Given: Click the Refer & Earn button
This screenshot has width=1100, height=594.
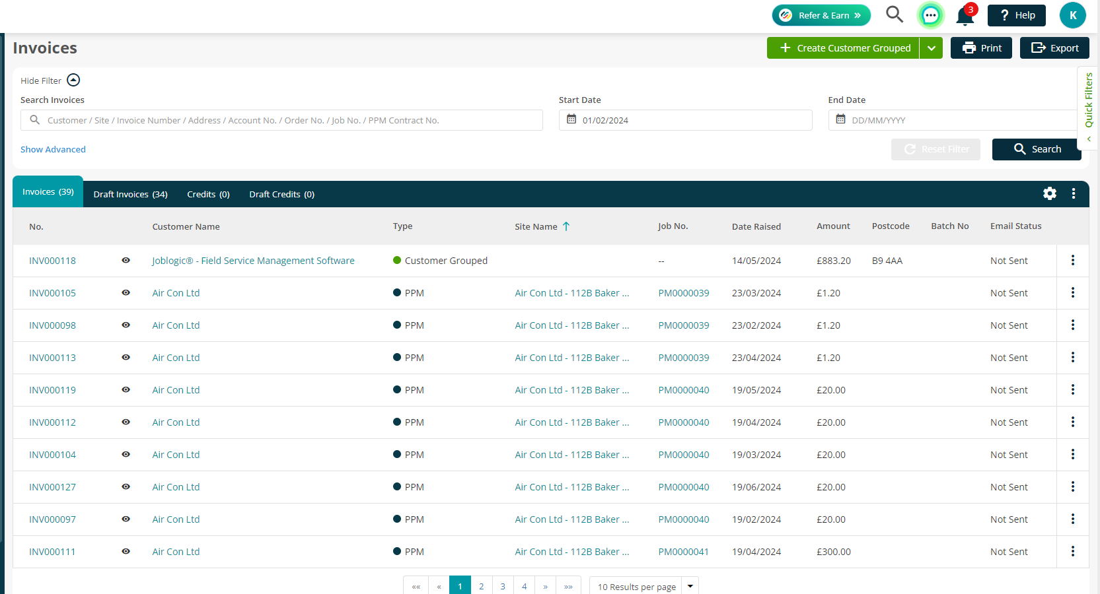Looking at the screenshot, I should click(x=821, y=15).
